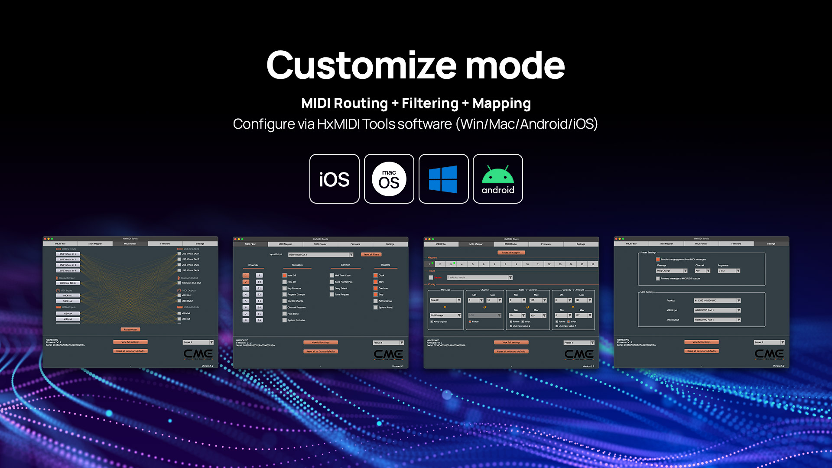
Task: Toggle the mapper Inputs Enable checkbox
Action: (431, 277)
